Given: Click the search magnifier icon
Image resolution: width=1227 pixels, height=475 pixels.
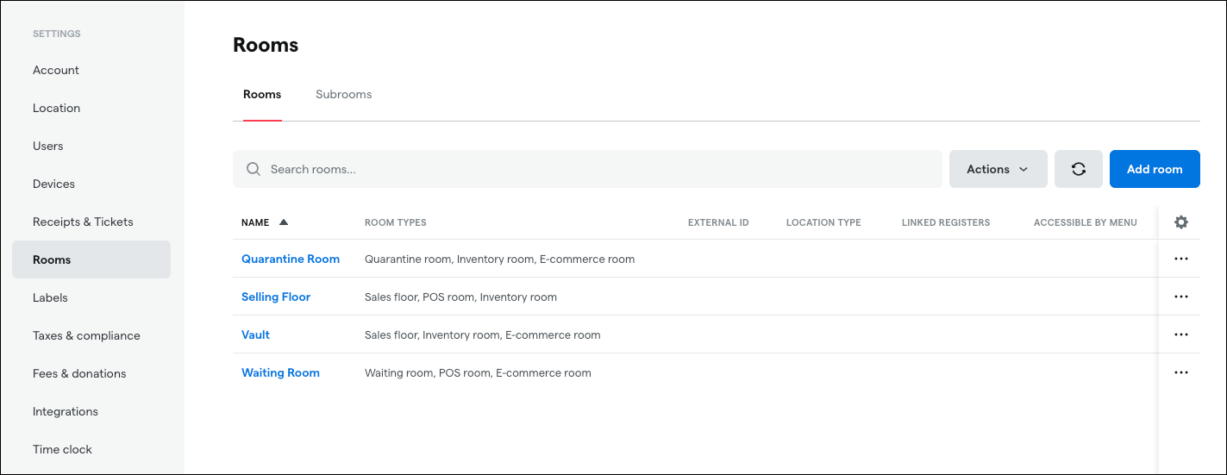Looking at the screenshot, I should 254,169.
